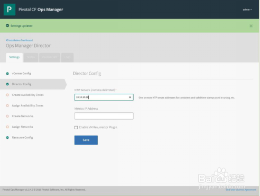Image resolution: width=260 pixels, height=196 pixels.
Task: Open the admin user dropdown
Action: [x=247, y=10]
